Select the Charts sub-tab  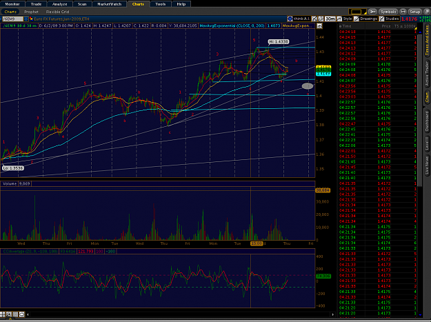click(x=10, y=12)
